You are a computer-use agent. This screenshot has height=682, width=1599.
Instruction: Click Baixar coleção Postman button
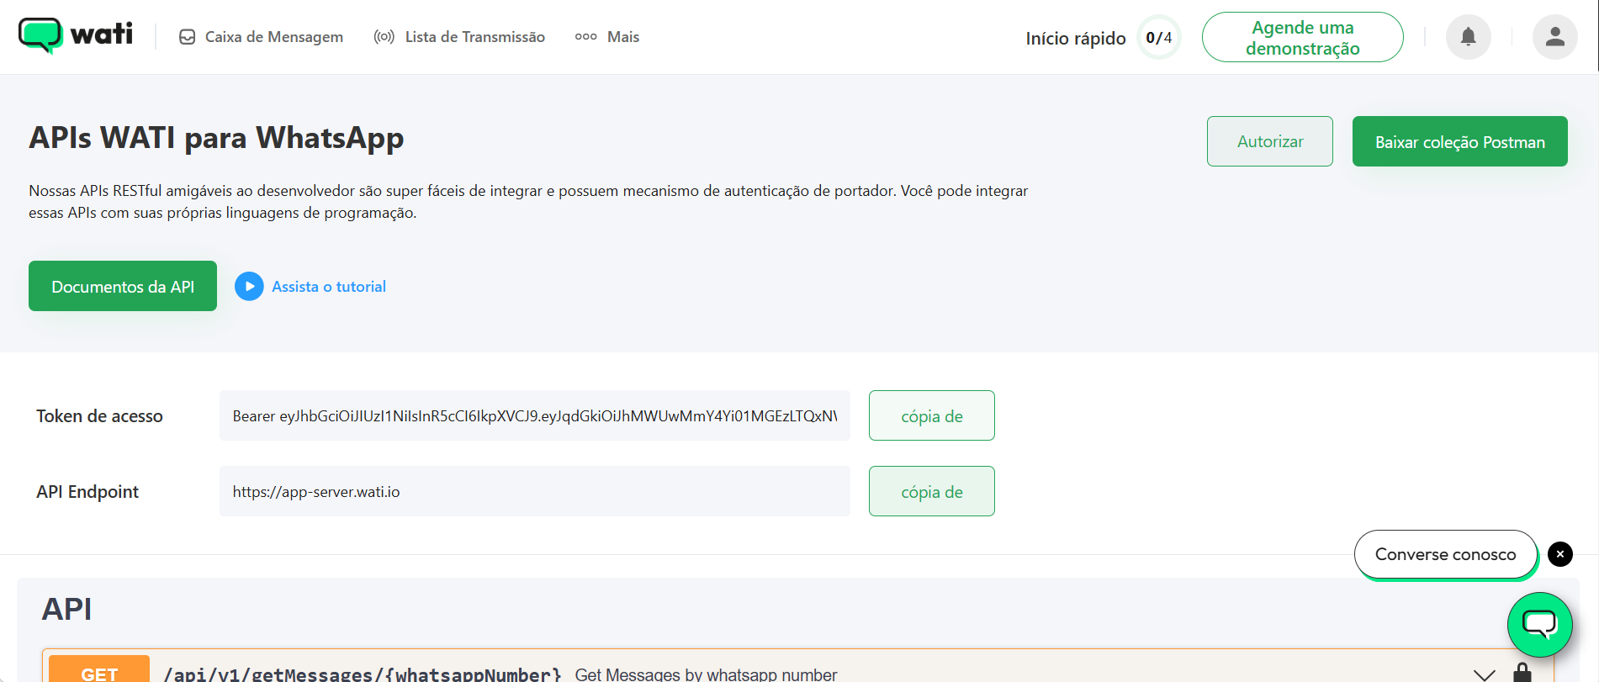coord(1459,141)
